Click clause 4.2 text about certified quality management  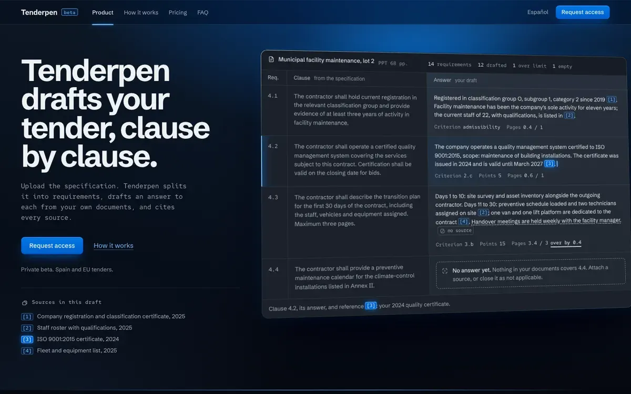(x=355, y=160)
